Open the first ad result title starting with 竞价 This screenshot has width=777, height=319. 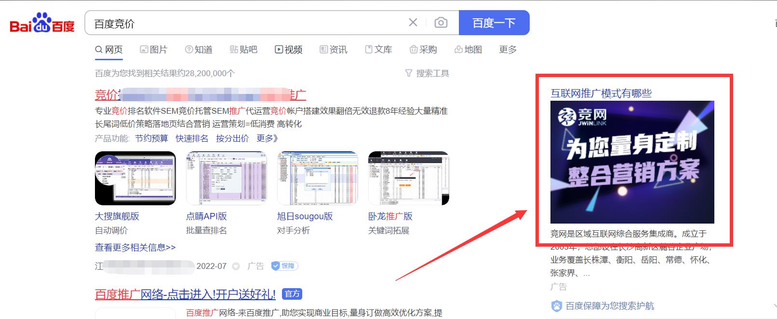pyautogui.click(x=201, y=94)
